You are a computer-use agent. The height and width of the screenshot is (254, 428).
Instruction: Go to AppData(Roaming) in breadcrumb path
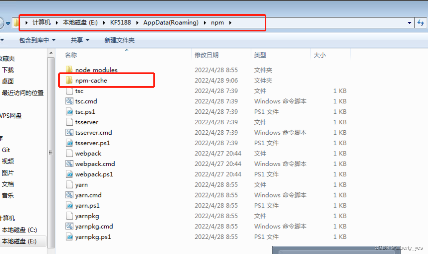point(171,23)
